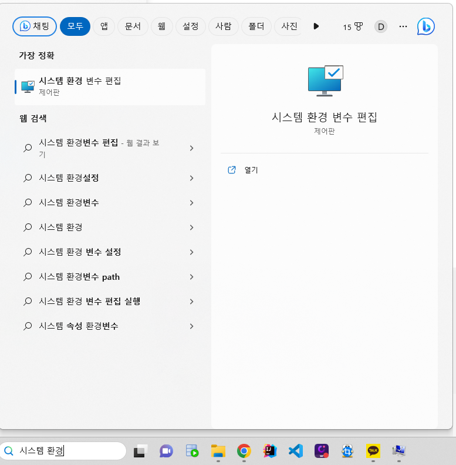Click the monitor icon in best match row

tap(28, 87)
